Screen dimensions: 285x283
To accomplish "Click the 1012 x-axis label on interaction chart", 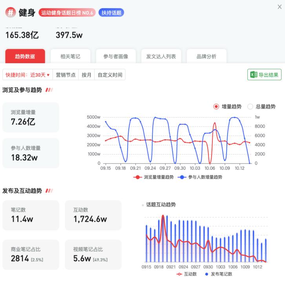I will [x=258, y=267].
